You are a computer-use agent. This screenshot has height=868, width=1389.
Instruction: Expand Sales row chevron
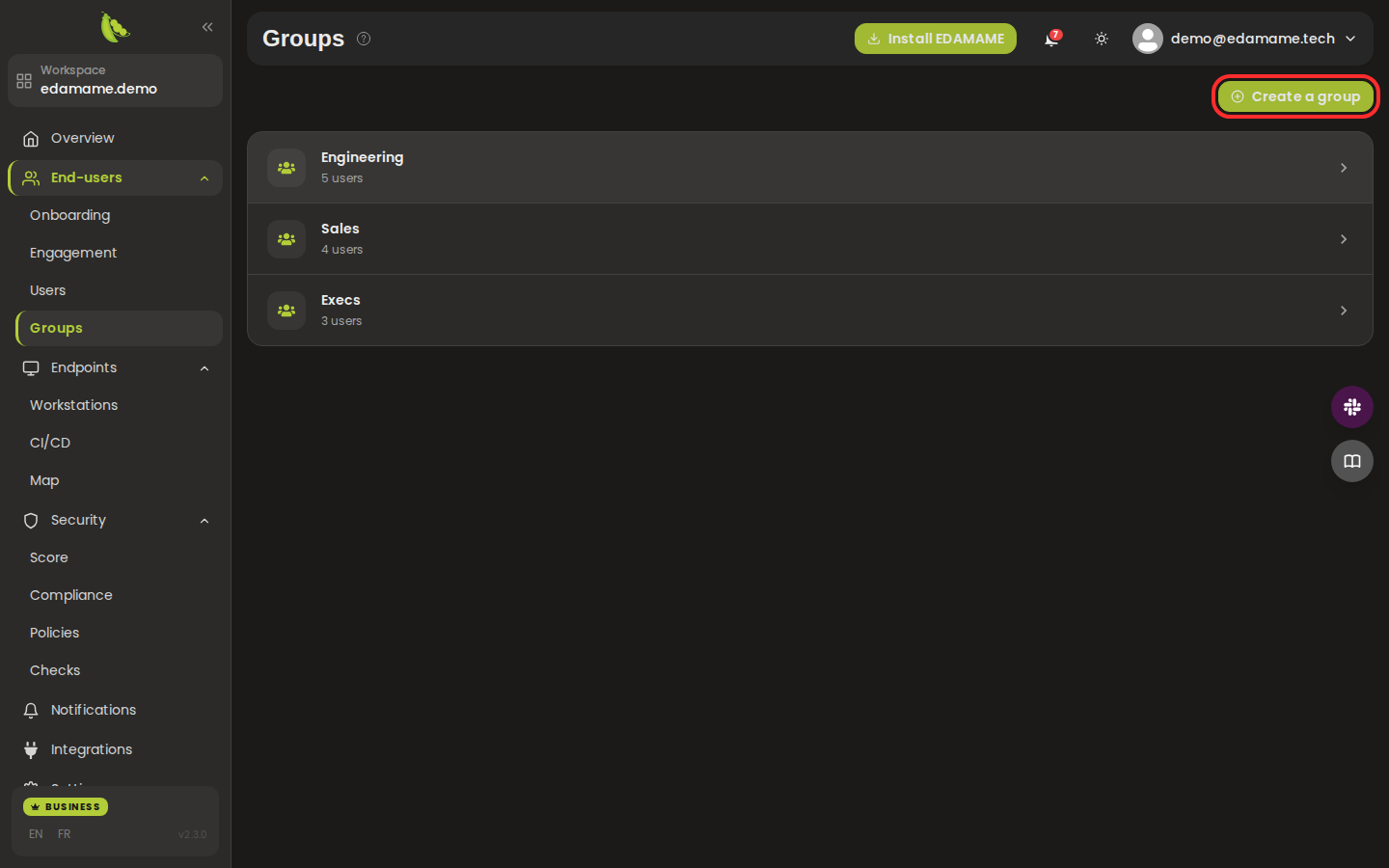pyautogui.click(x=1344, y=239)
